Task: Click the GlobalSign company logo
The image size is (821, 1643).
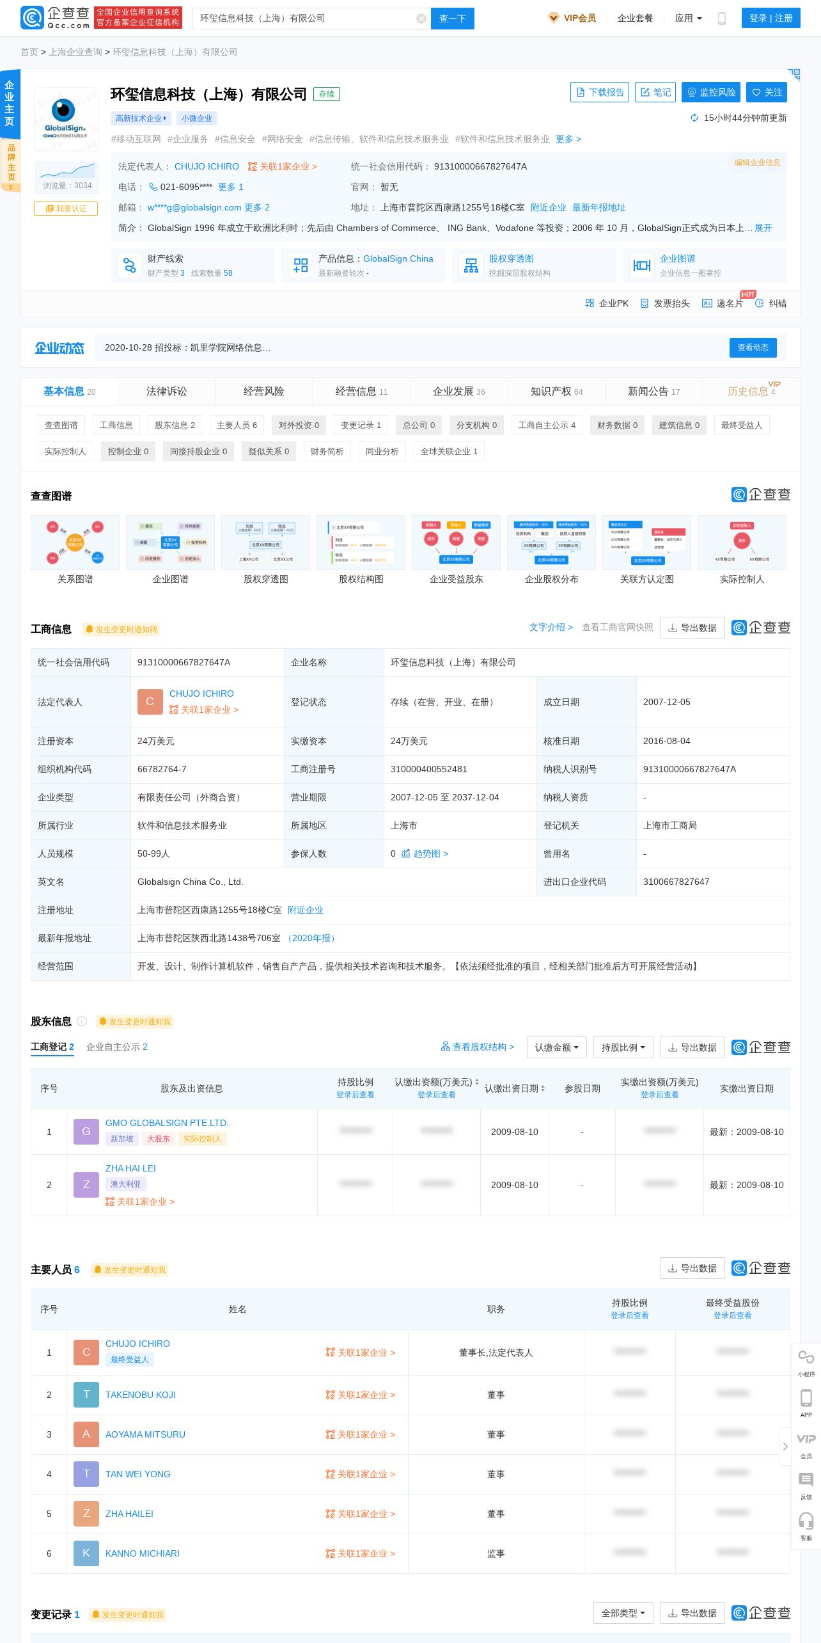Action: point(66,119)
